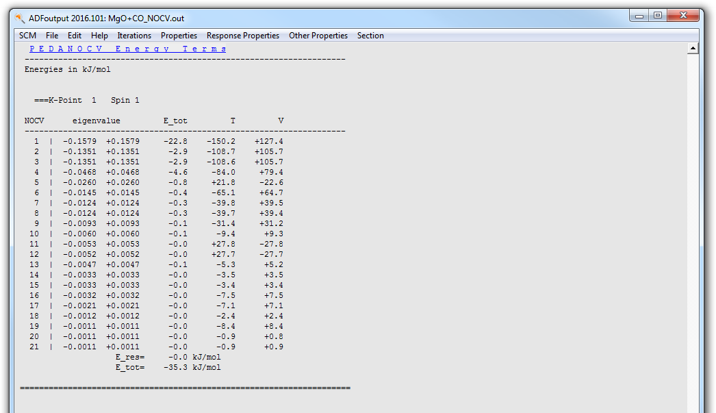Click the 'T' column header
Screen dimensions: 716x413
(233, 121)
